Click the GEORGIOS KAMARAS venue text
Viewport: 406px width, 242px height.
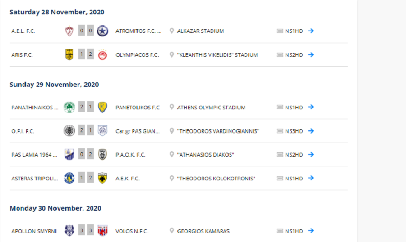(203, 231)
